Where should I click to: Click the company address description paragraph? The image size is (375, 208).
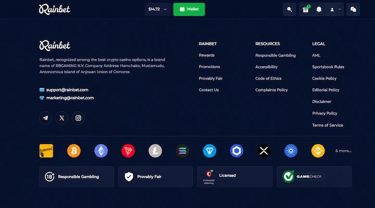pos(103,66)
